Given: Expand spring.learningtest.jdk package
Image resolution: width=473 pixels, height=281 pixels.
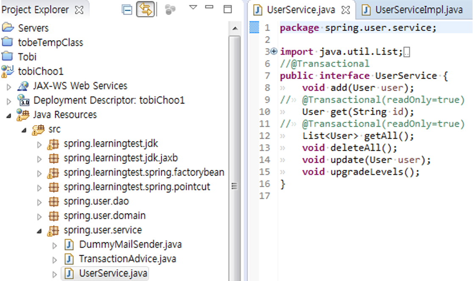Looking at the screenshot, I should coord(39,145).
